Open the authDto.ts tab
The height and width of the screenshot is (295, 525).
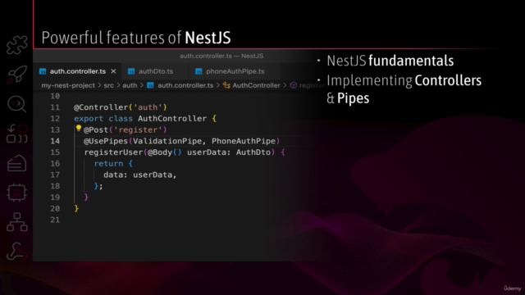156,71
